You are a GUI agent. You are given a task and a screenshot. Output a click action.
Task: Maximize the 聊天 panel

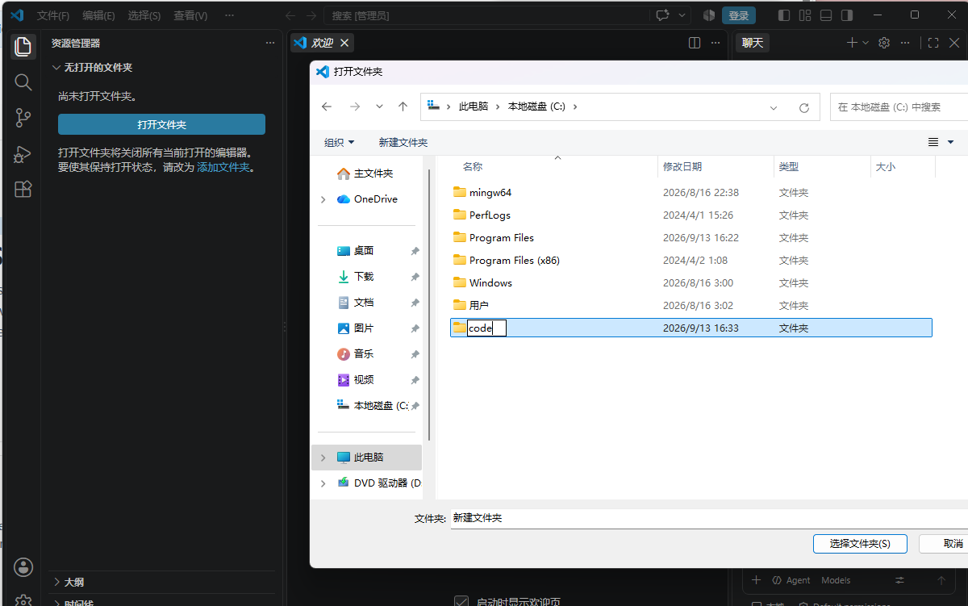pos(933,43)
